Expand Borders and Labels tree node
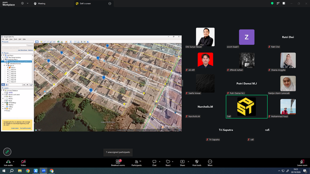Image resolution: width=310 pixels, height=174 pixels. click(3, 95)
